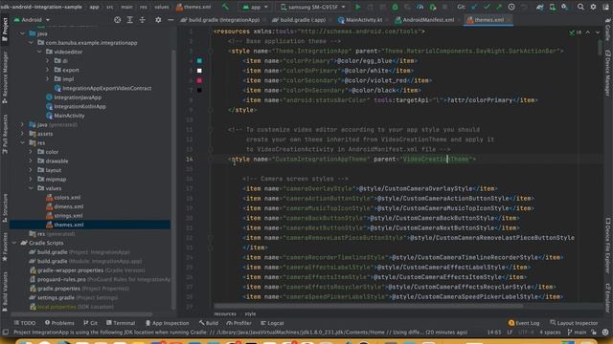Expand the mipmap folder

click(x=31, y=179)
